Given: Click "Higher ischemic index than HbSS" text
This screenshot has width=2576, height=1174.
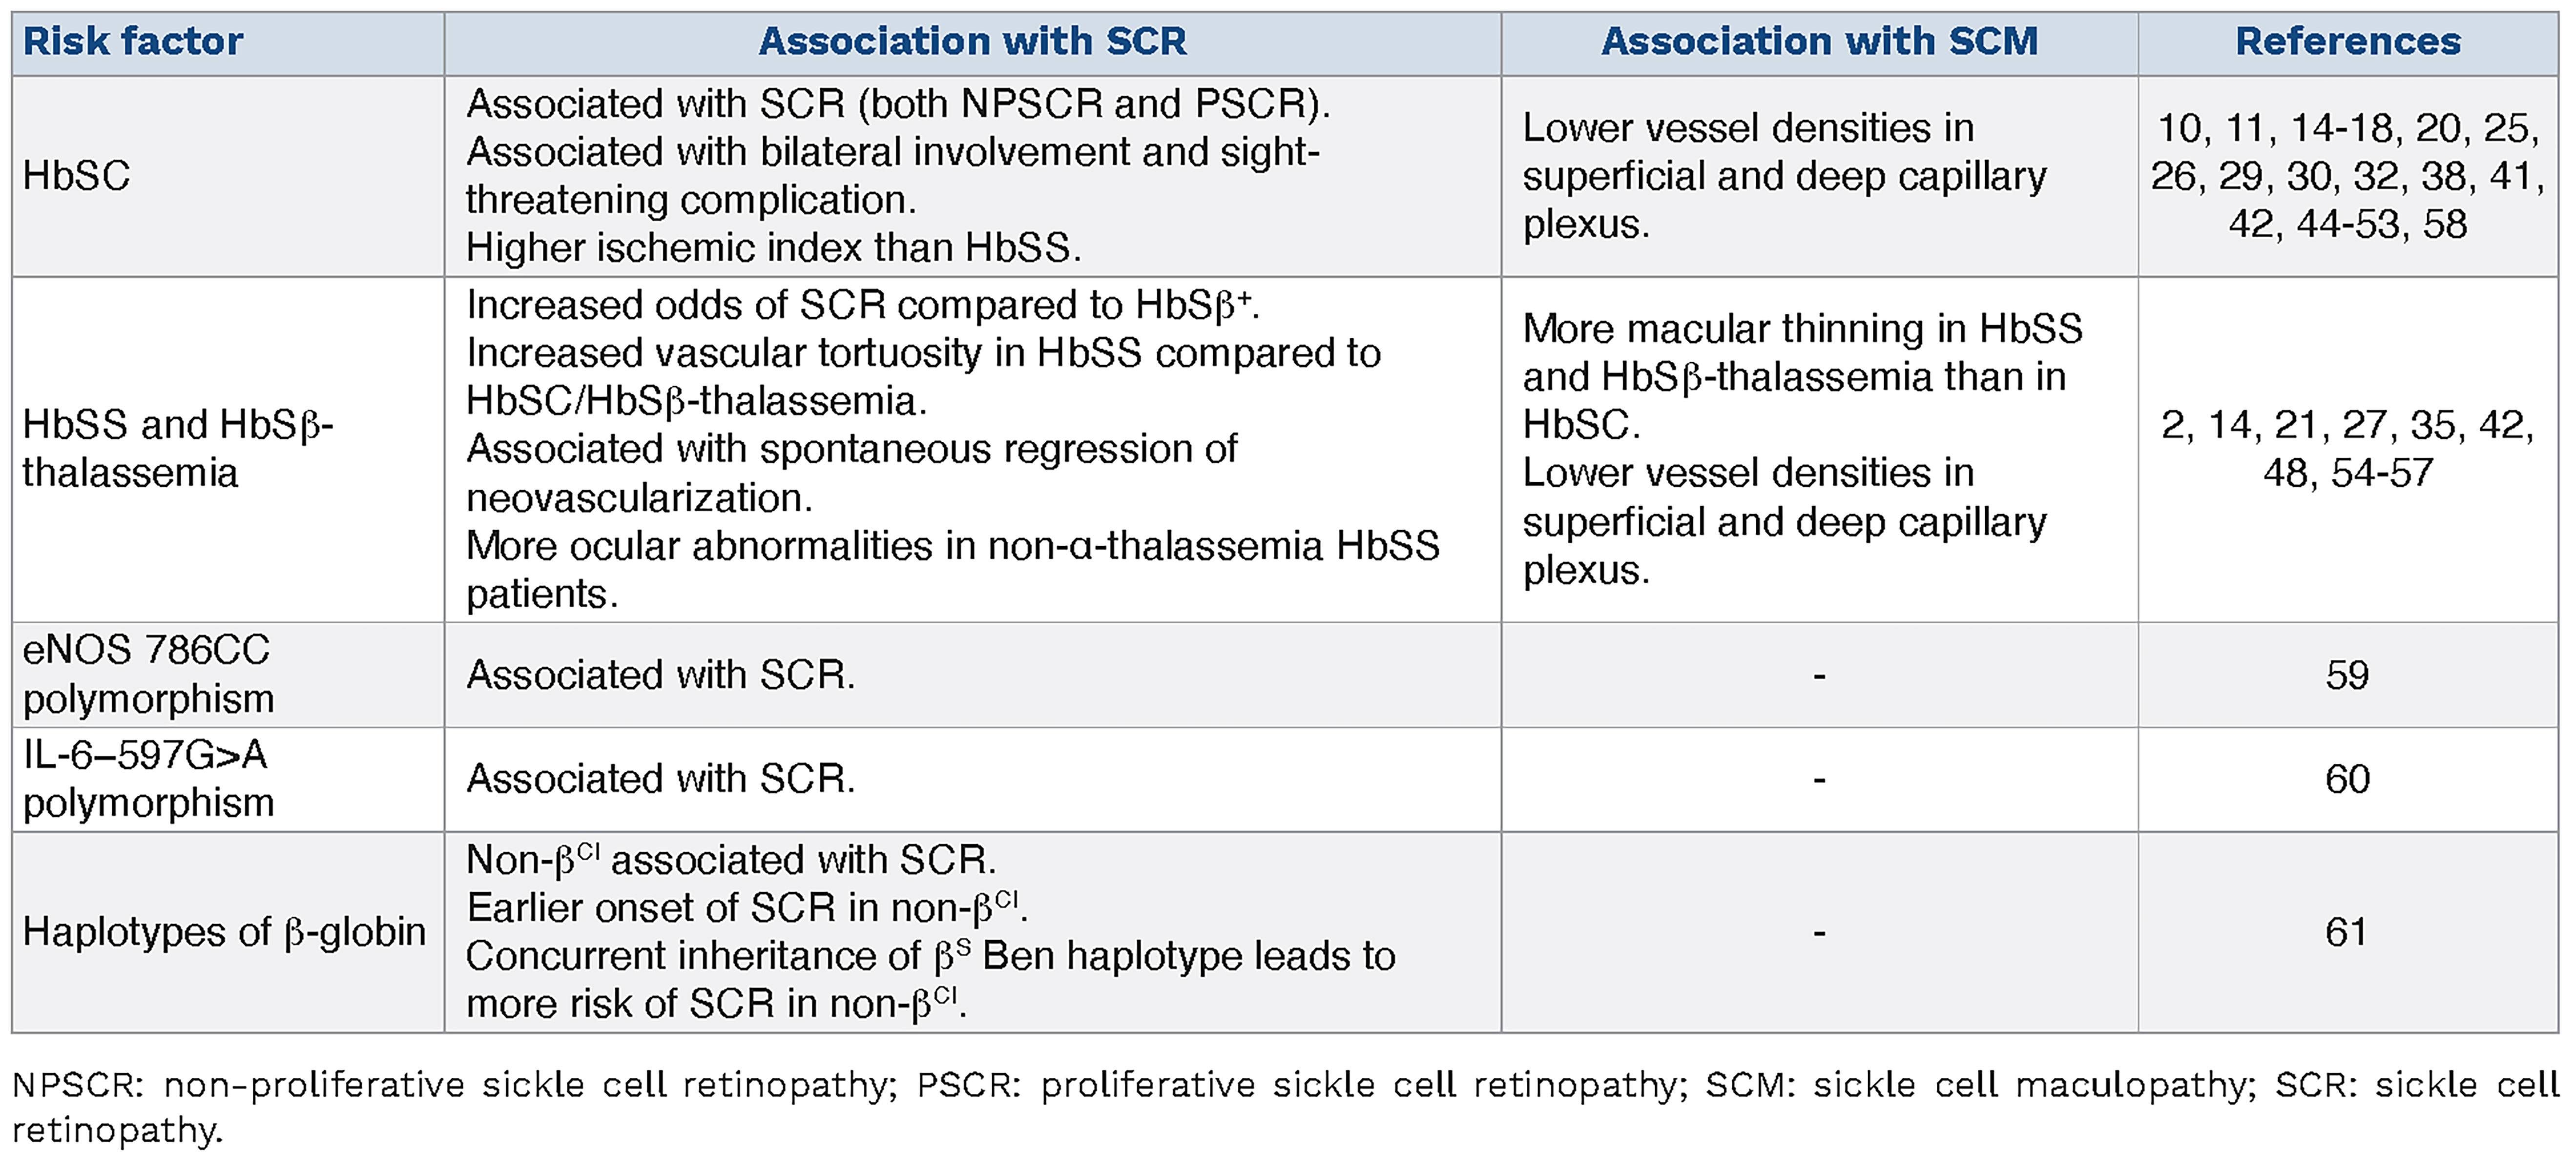Looking at the screenshot, I should pyautogui.click(x=773, y=248).
